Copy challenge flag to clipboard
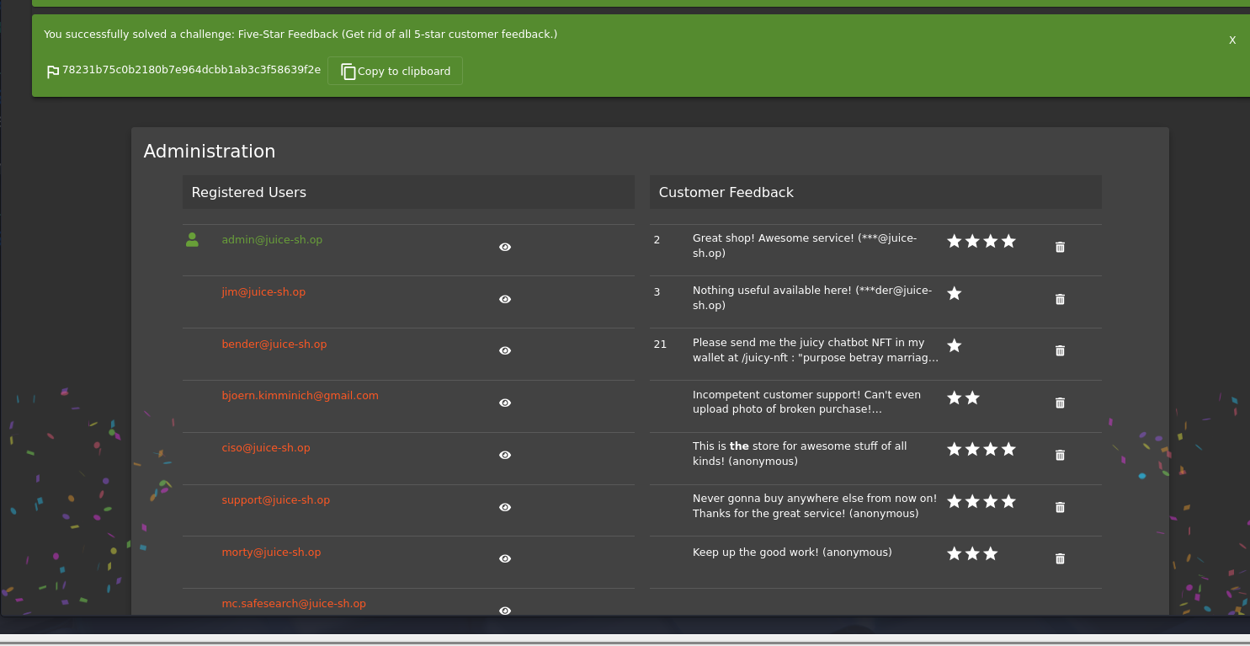Viewport: 1250px width, 646px height. (x=395, y=72)
